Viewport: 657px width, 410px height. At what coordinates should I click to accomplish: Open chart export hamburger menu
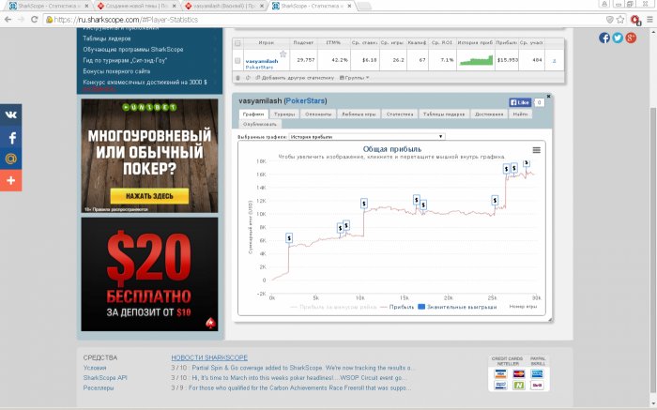[536, 150]
